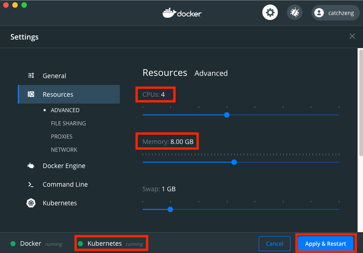Click the Docker running status indicator

13,244
